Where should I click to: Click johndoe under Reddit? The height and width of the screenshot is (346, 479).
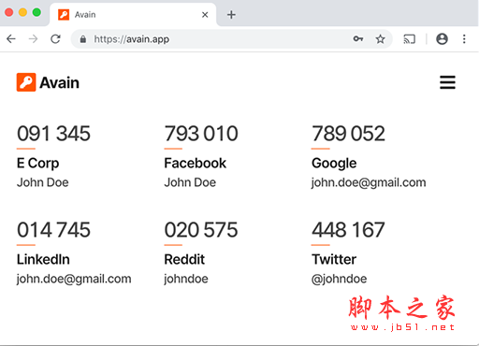click(x=186, y=279)
